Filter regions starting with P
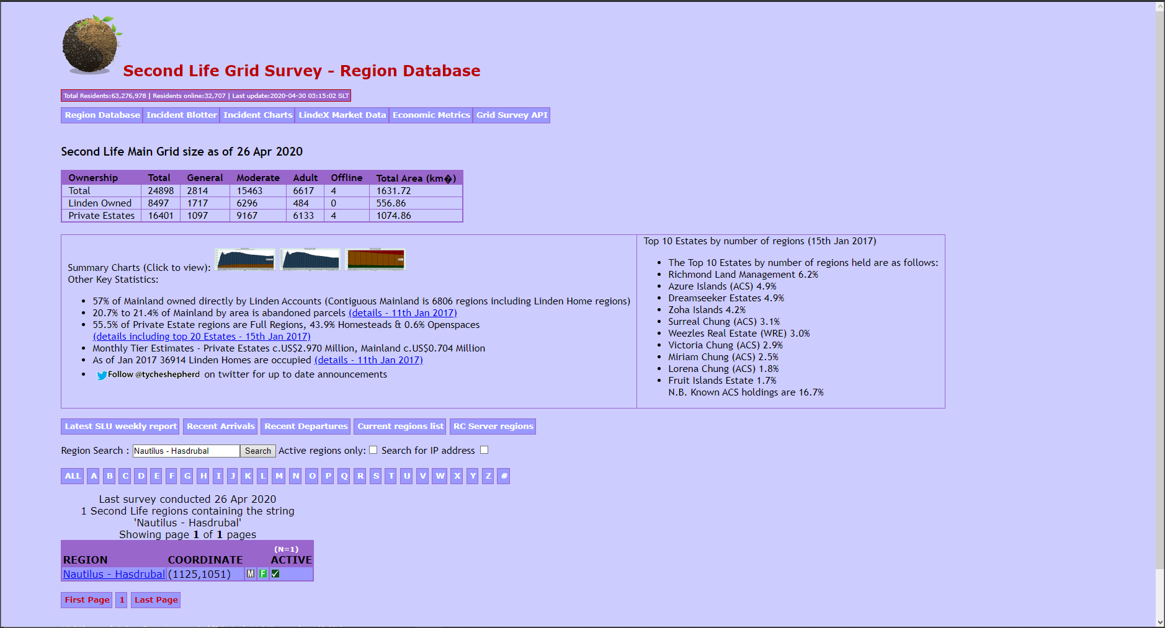The height and width of the screenshot is (628, 1165). coord(328,476)
